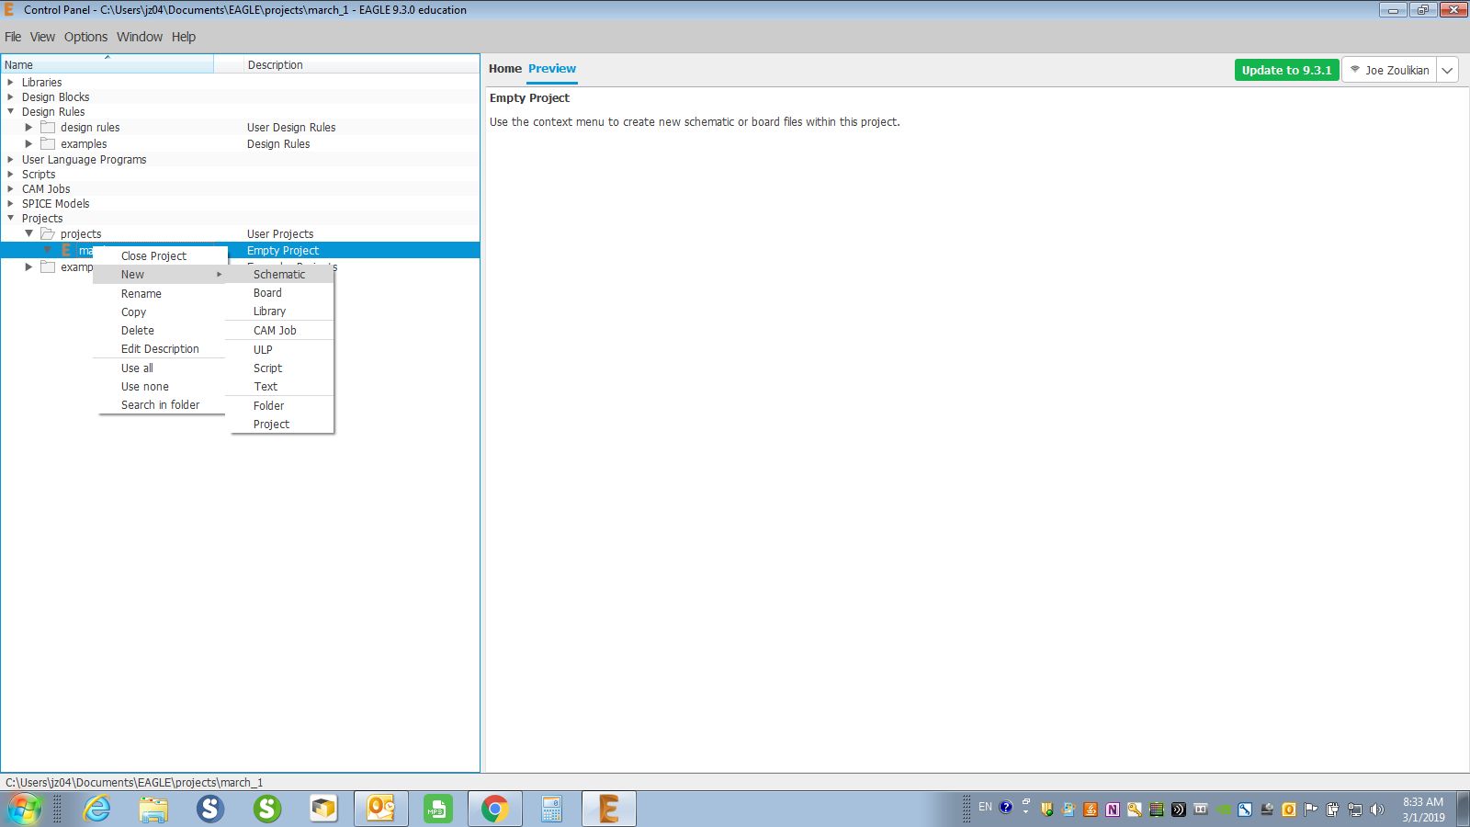Open the user account dropdown chevron
1470x827 pixels.
pos(1447,70)
